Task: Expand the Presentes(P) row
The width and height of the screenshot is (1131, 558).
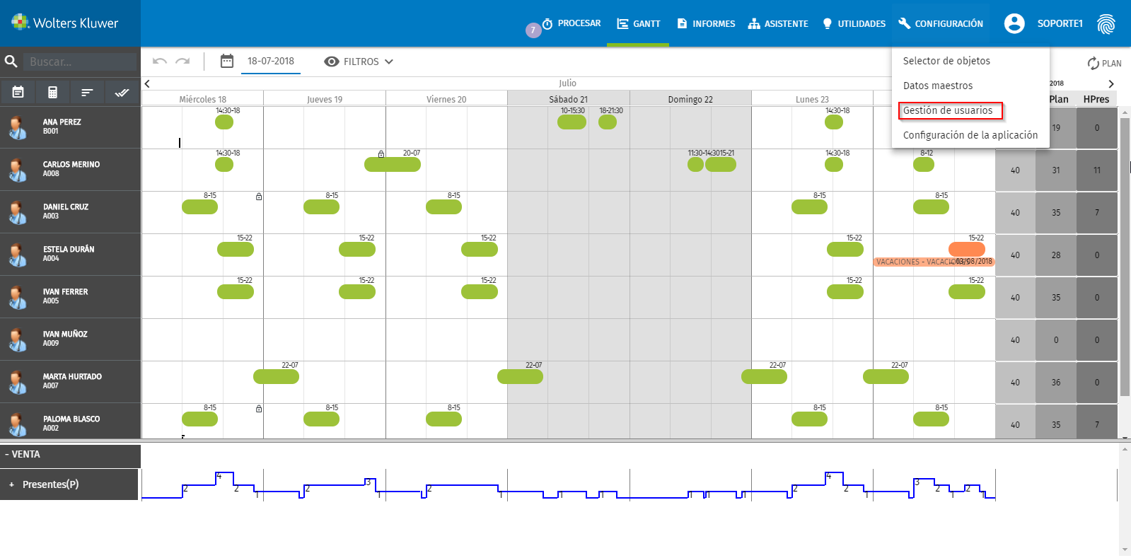Action: pos(11,484)
